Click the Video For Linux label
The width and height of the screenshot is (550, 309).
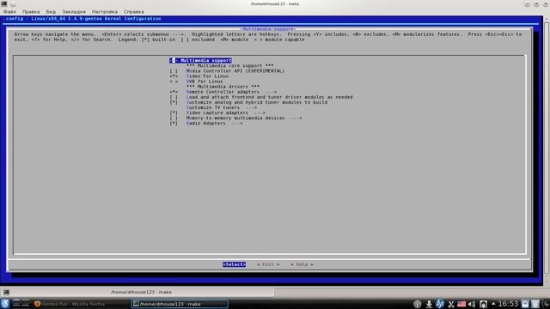pyautogui.click(x=207, y=76)
